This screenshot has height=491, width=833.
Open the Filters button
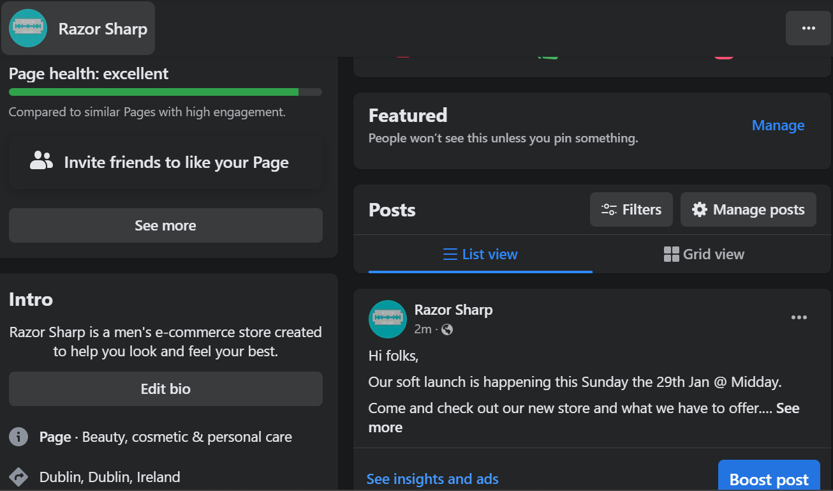[631, 209]
